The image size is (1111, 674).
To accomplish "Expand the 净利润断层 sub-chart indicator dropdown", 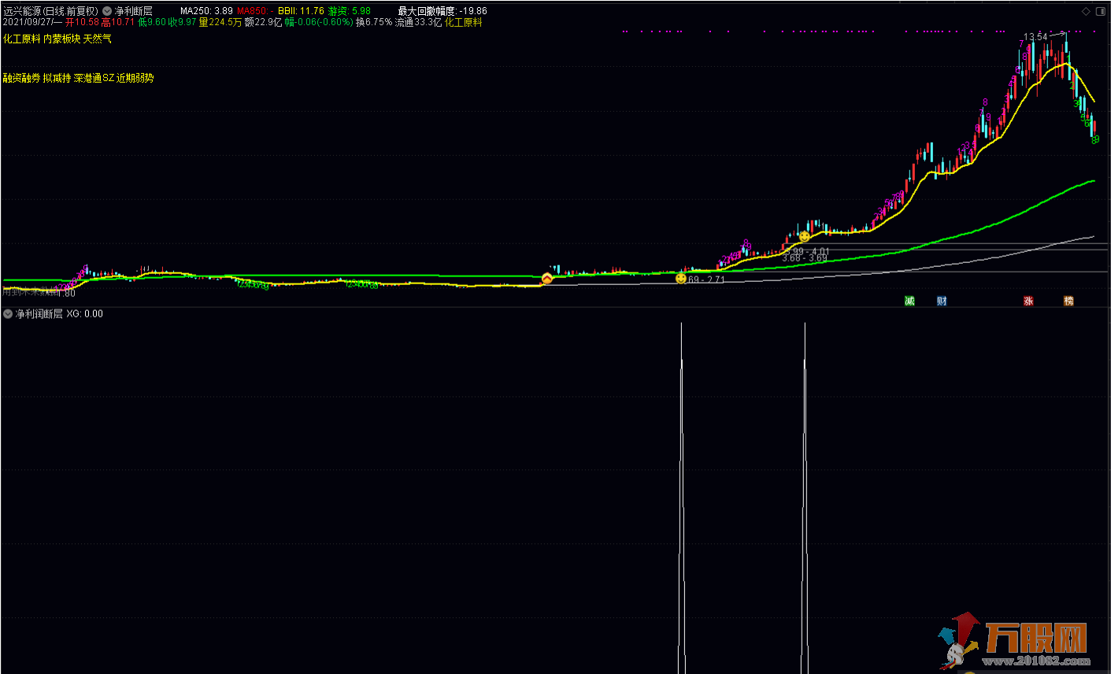I will tap(8, 313).
